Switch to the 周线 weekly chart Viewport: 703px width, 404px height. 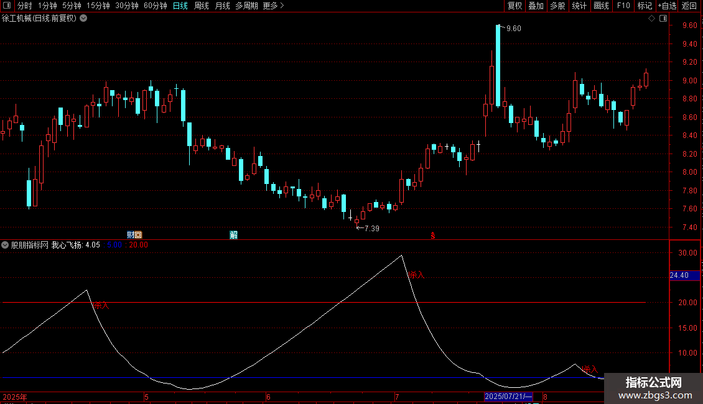[x=202, y=6]
